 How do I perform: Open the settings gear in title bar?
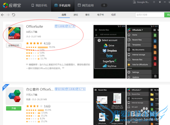tap(154, 2)
